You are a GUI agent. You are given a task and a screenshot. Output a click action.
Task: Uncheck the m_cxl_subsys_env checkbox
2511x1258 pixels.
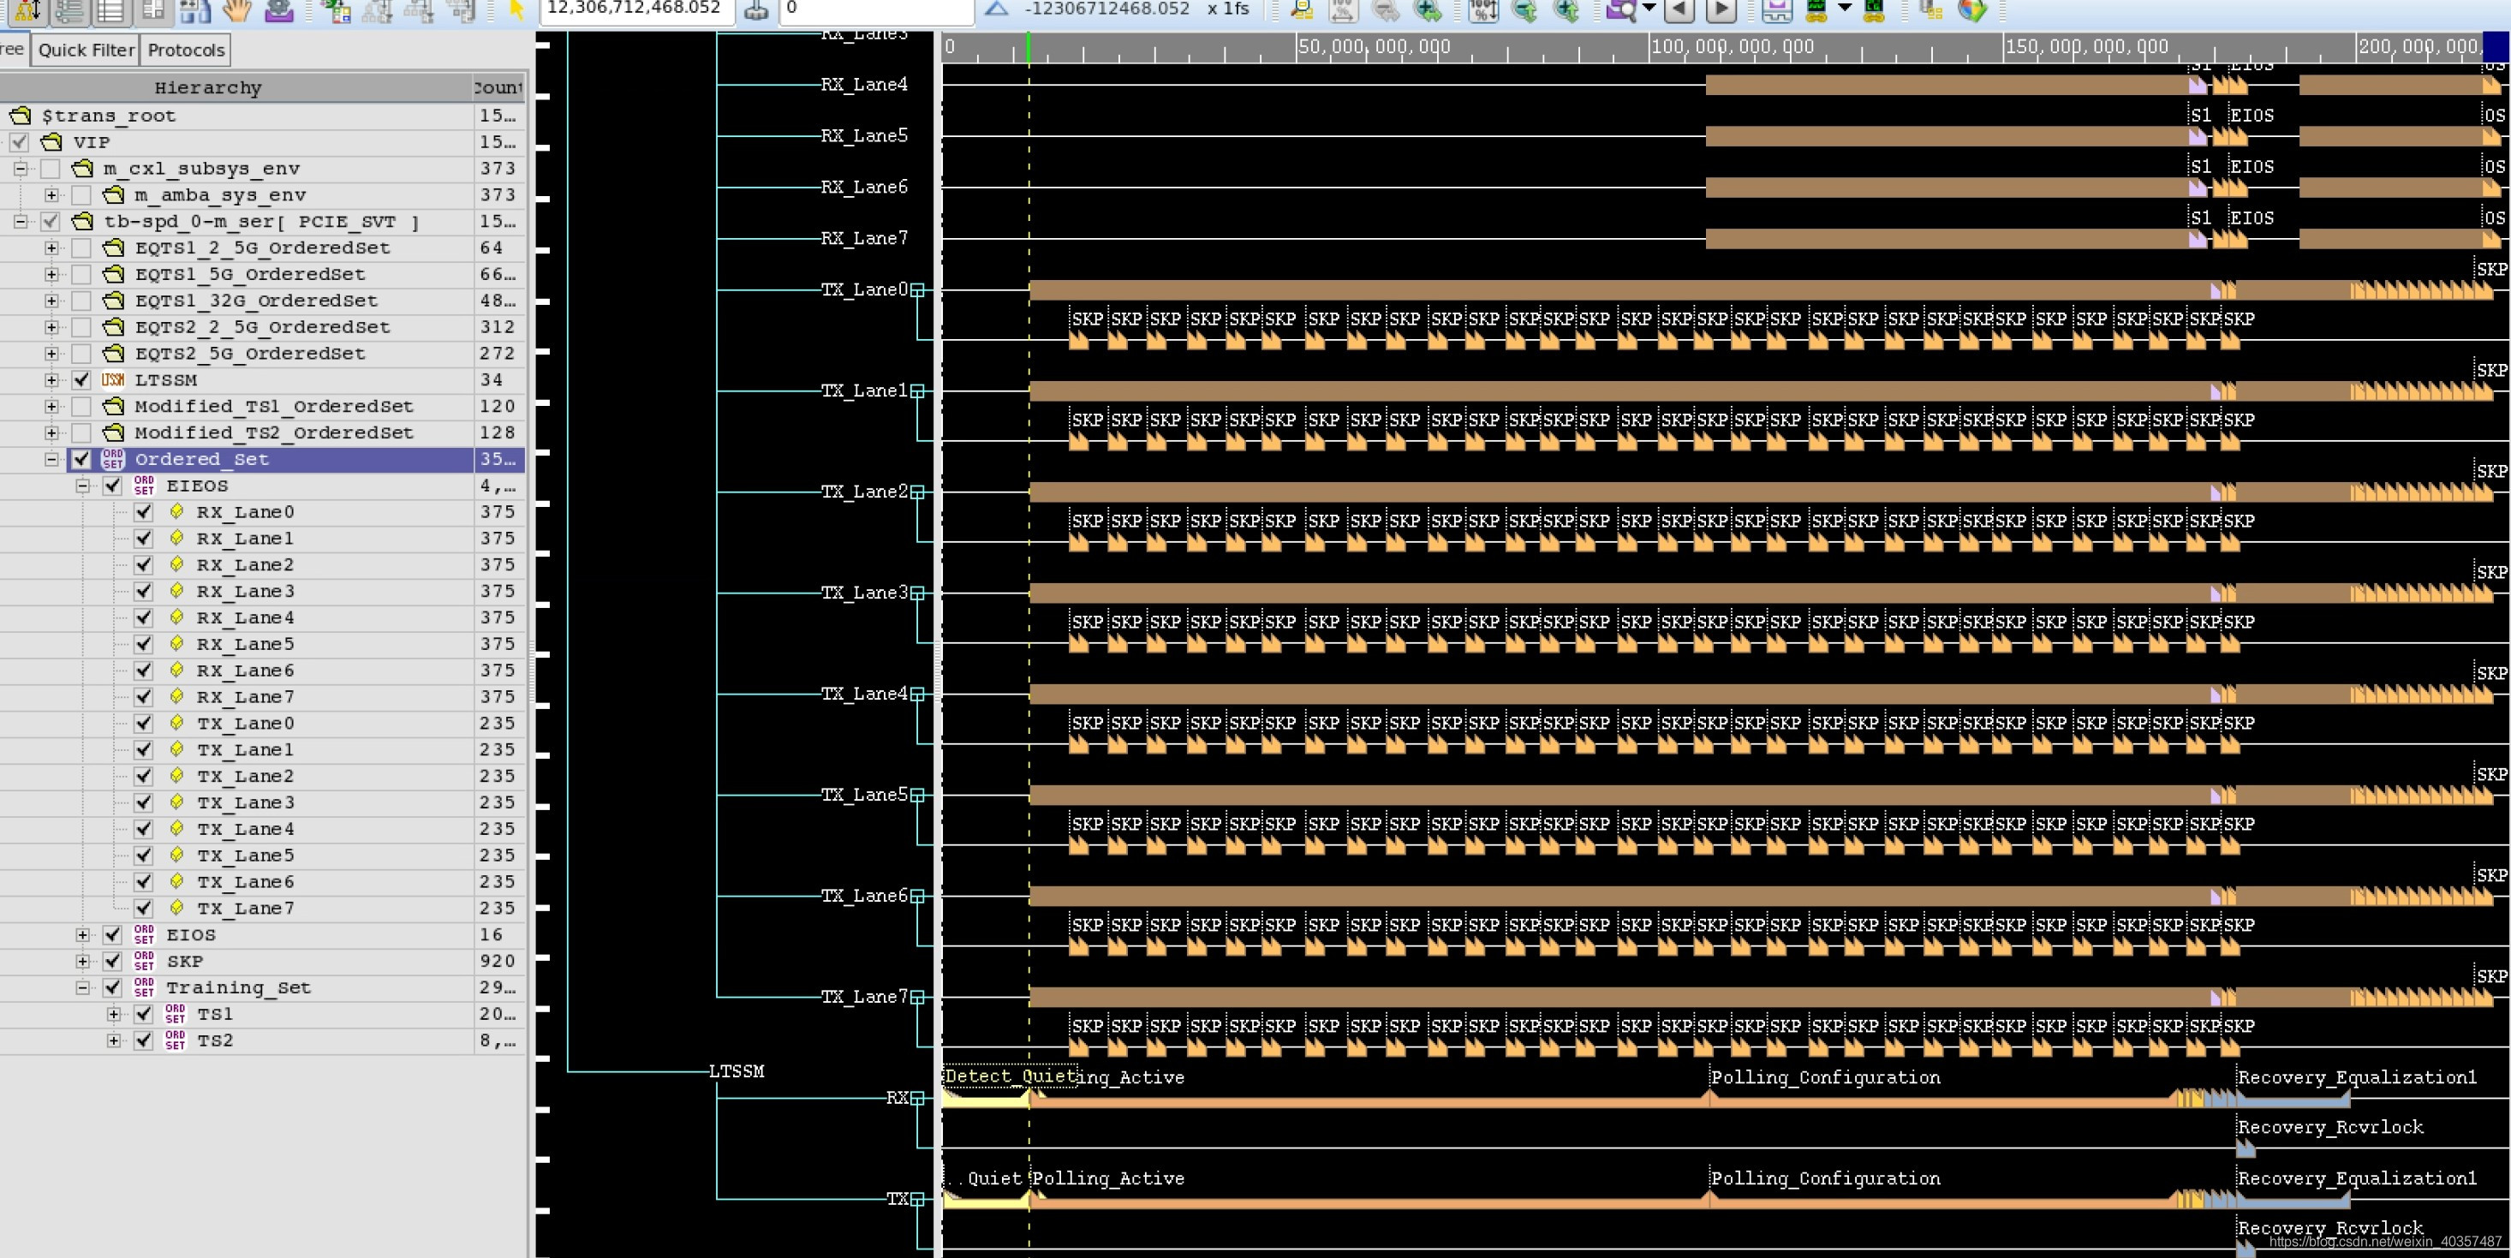click(x=52, y=168)
